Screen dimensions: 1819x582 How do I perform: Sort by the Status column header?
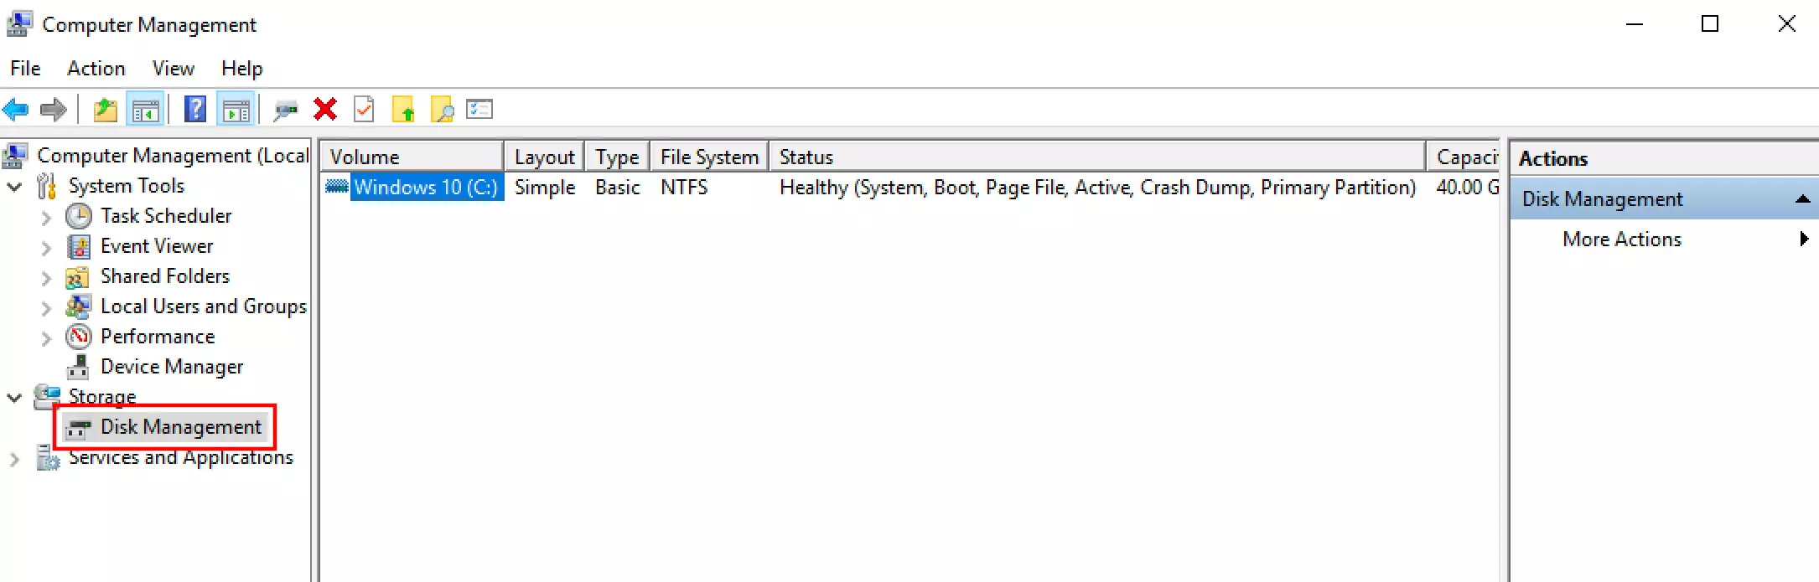[x=1096, y=157]
